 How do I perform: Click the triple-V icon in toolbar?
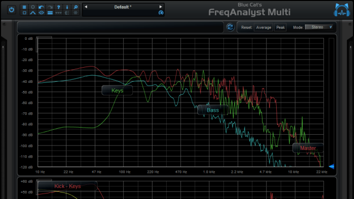tap(58, 13)
